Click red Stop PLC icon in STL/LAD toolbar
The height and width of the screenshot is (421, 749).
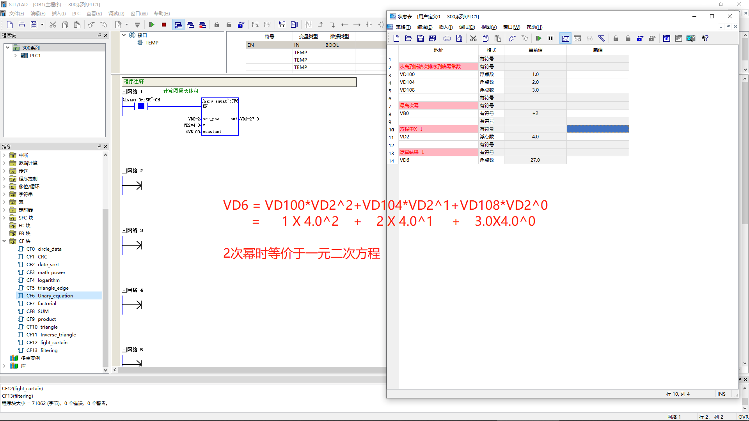[x=164, y=25]
